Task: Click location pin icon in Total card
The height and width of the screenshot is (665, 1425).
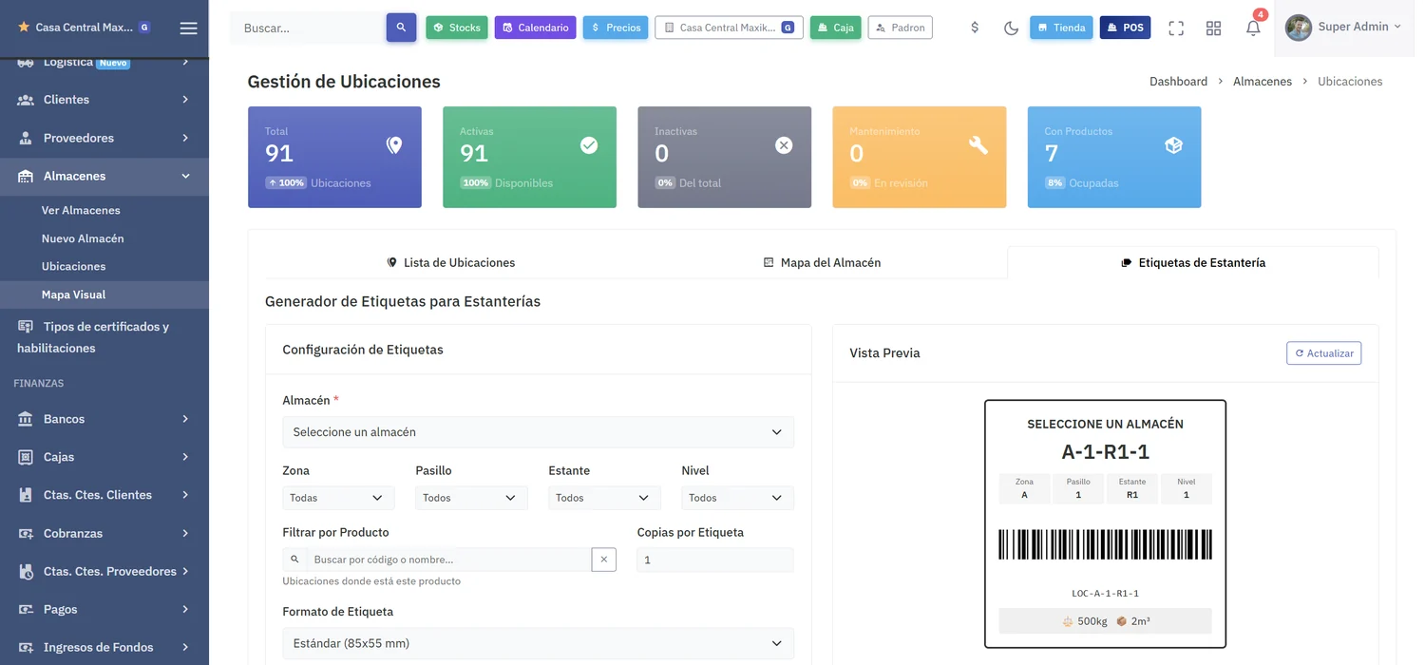Action: [394, 145]
